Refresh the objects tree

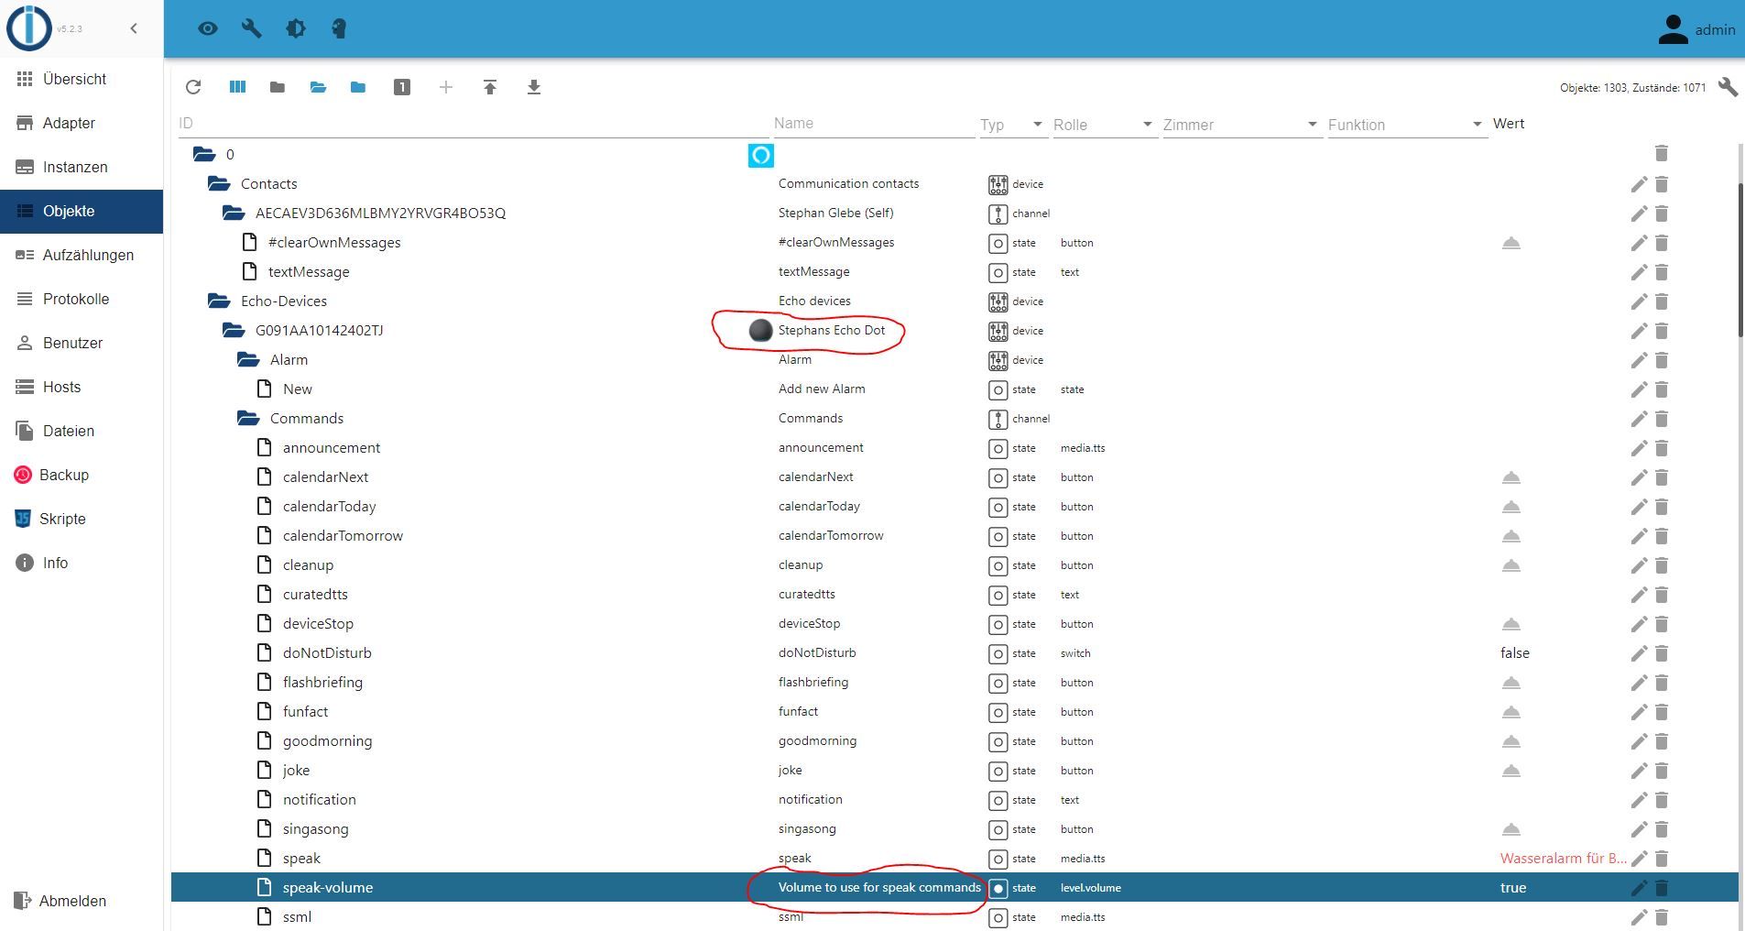(193, 87)
